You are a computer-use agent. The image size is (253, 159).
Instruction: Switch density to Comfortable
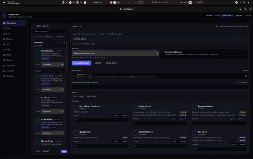click(x=227, y=16)
